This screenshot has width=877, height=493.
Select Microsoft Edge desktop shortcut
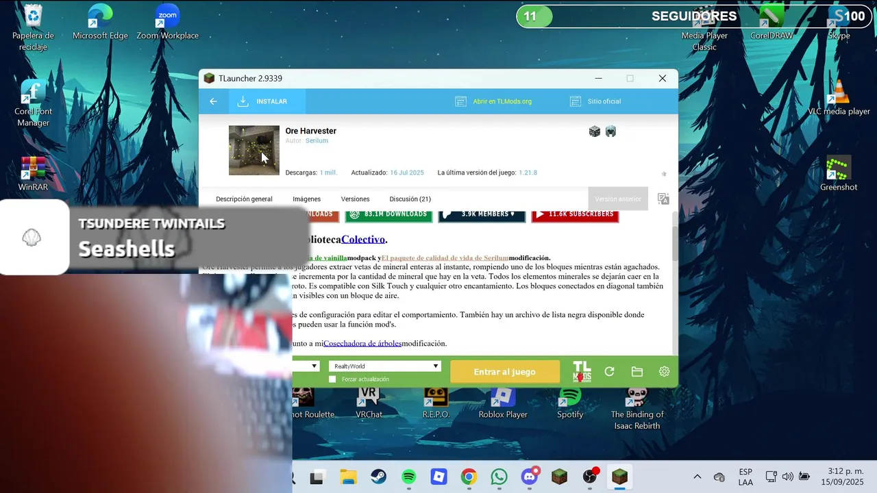coord(100,22)
